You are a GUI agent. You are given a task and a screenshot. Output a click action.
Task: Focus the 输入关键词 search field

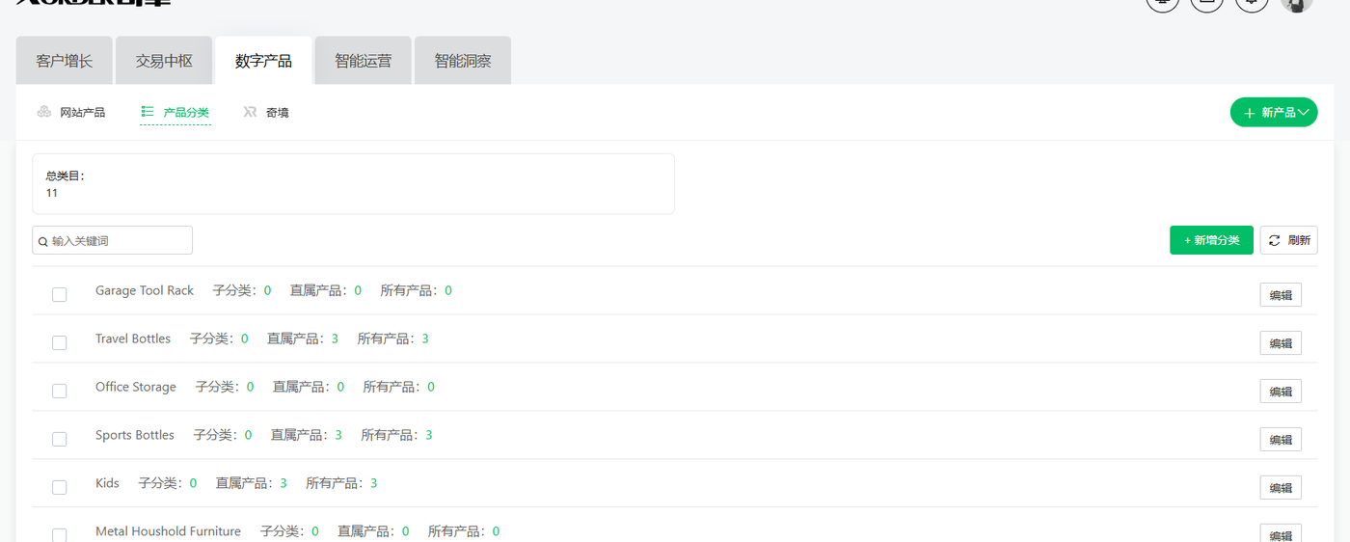point(112,240)
